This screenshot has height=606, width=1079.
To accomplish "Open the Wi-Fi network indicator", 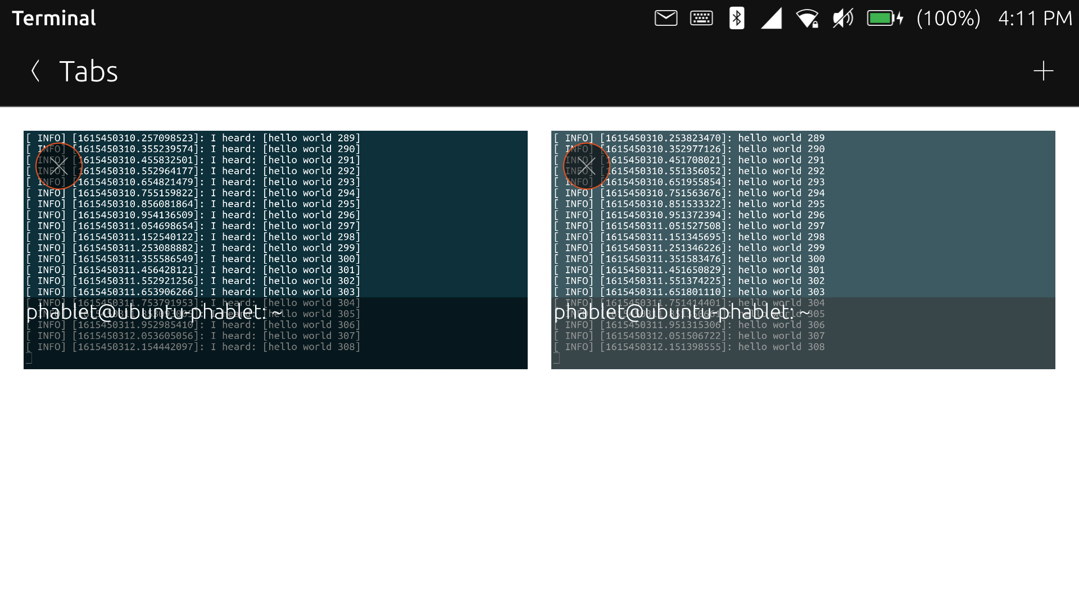I will point(807,19).
